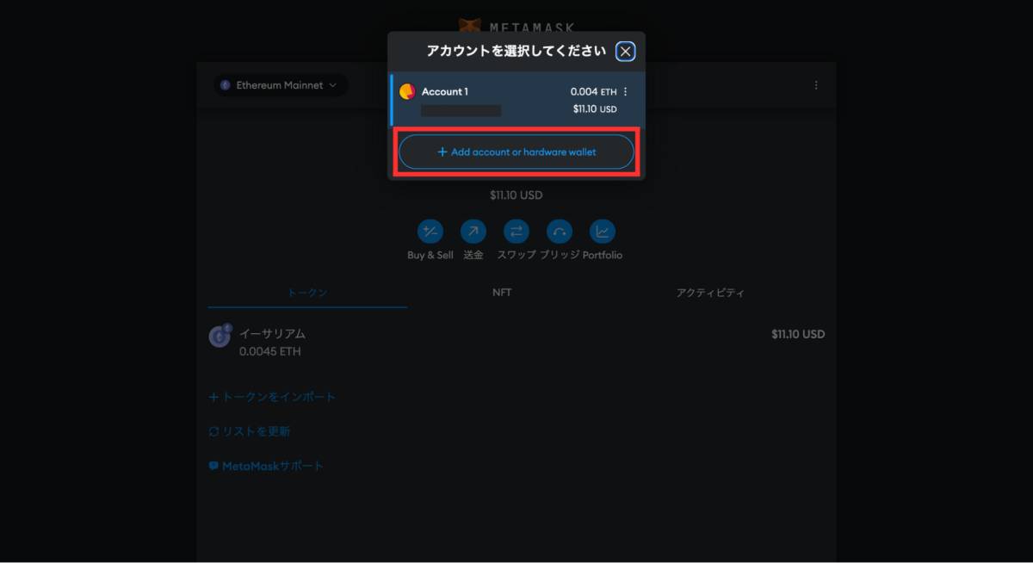Click the Buy & Sell icon
Image resolution: width=1033 pixels, height=563 pixels.
[x=429, y=232]
